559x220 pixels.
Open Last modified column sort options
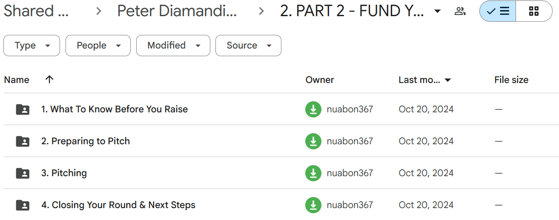coord(425,80)
